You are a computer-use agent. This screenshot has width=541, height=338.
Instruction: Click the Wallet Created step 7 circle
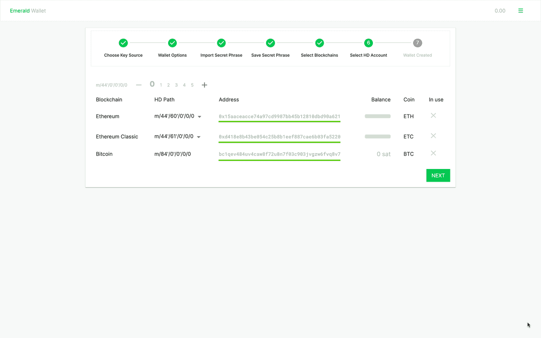click(x=417, y=43)
